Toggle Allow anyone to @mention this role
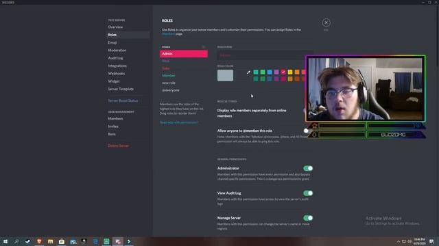 [x=307, y=131]
